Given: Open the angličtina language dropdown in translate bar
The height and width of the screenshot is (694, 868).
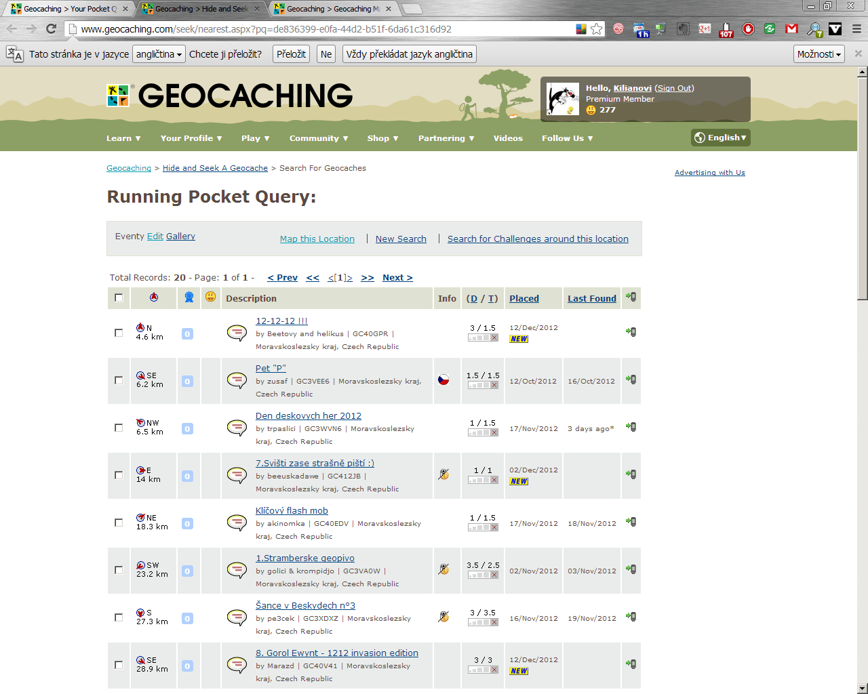Looking at the screenshot, I should pyautogui.click(x=159, y=54).
